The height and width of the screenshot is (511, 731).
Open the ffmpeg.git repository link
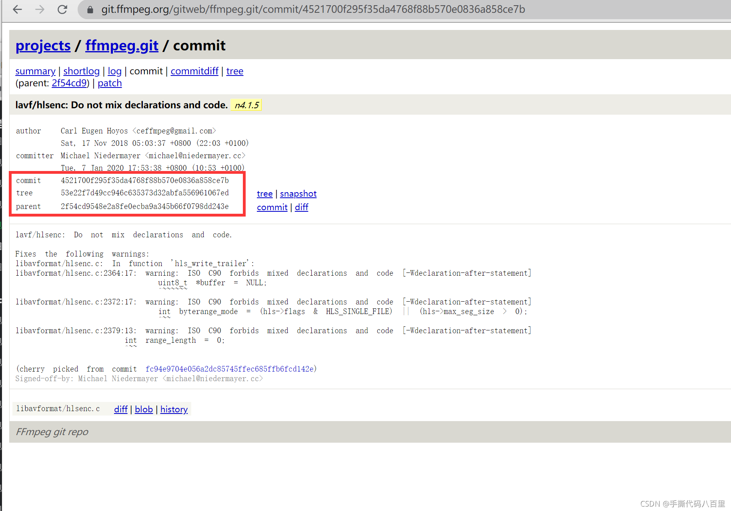(x=122, y=45)
